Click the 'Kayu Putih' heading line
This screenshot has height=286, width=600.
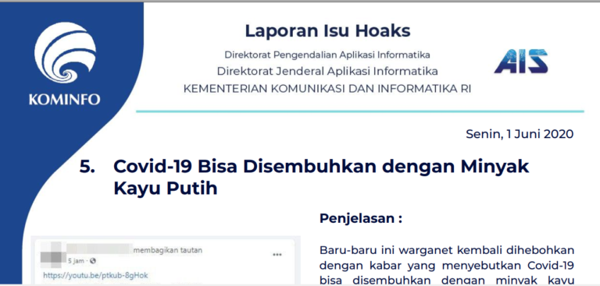pyautogui.click(x=166, y=189)
